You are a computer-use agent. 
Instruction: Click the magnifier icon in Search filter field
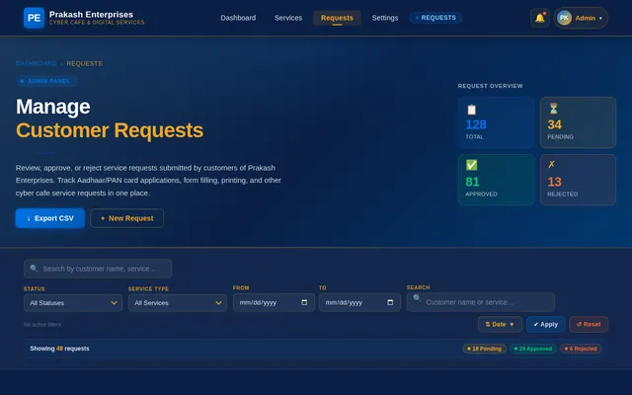click(417, 298)
